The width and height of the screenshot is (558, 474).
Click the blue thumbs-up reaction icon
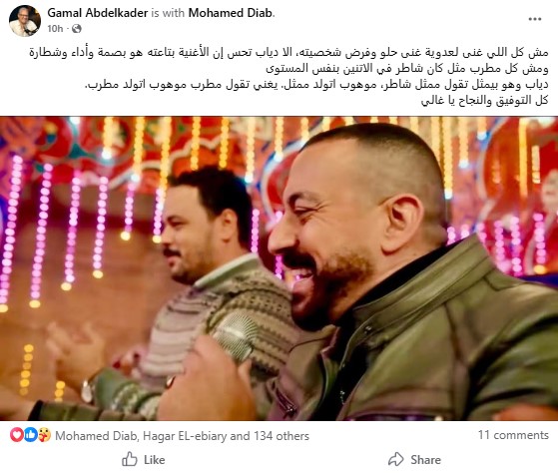(31, 435)
